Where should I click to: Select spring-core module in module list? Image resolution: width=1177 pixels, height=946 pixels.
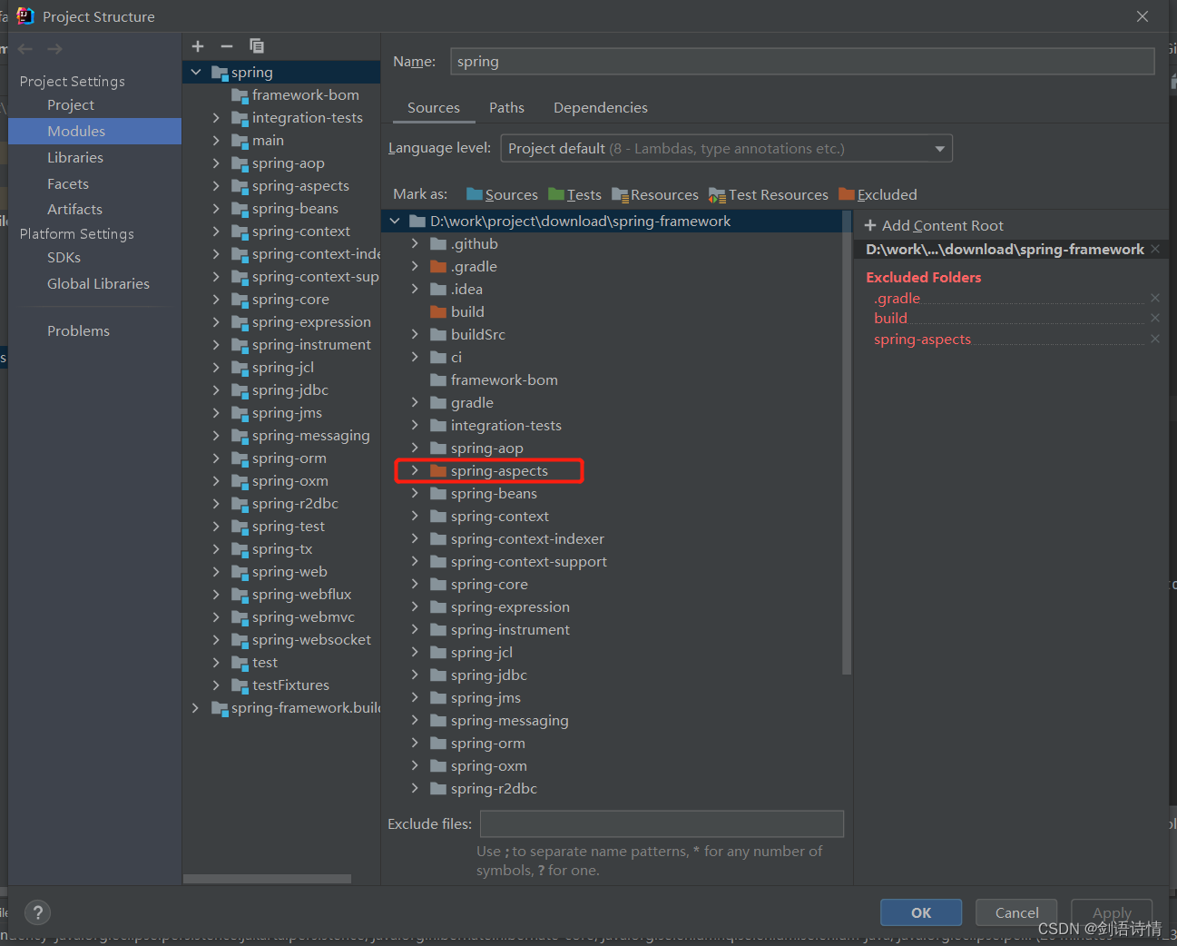[290, 300]
